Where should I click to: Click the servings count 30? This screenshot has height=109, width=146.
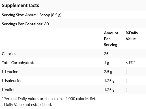tap(46, 24)
